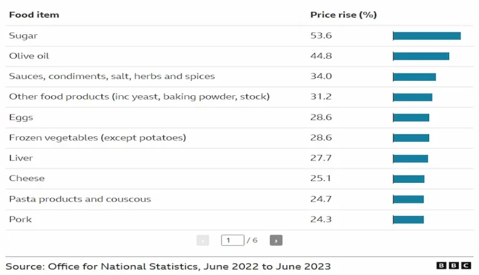
Task: Click the Olive oil price bar
Action: click(x=421, y=56)
